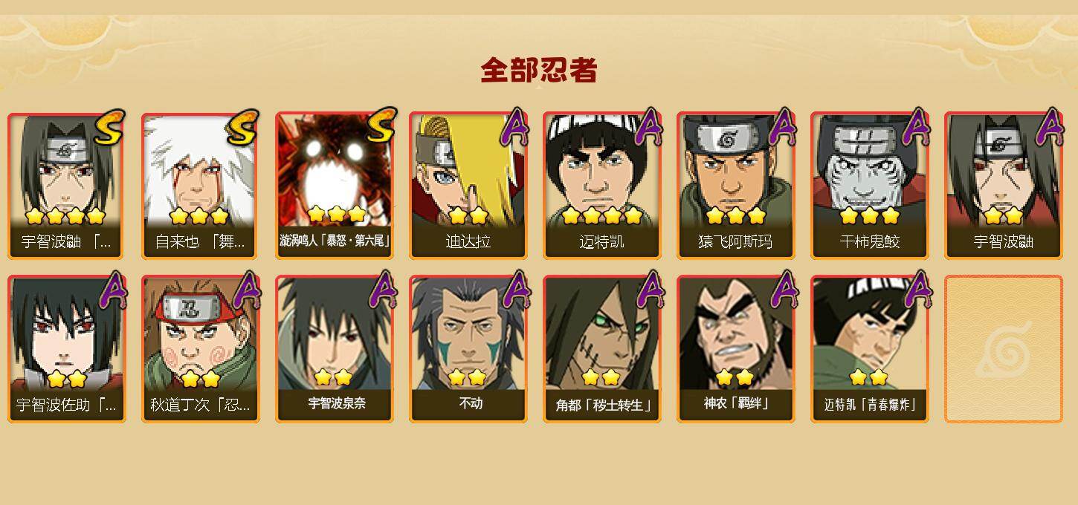1078x505 pixels.
Task: Click the 不动 ninja portrait
Action: (x=468, y=349)
